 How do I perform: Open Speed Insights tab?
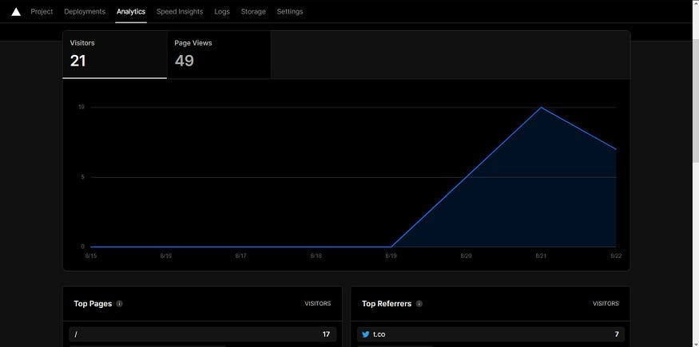click(180, 11)
